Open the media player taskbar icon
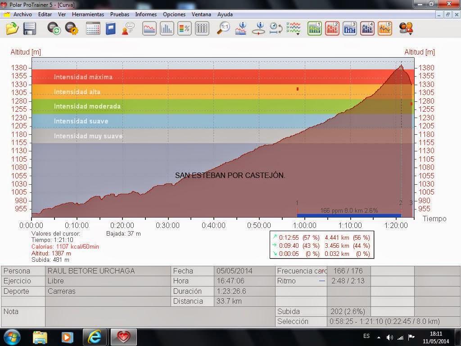 67,337
